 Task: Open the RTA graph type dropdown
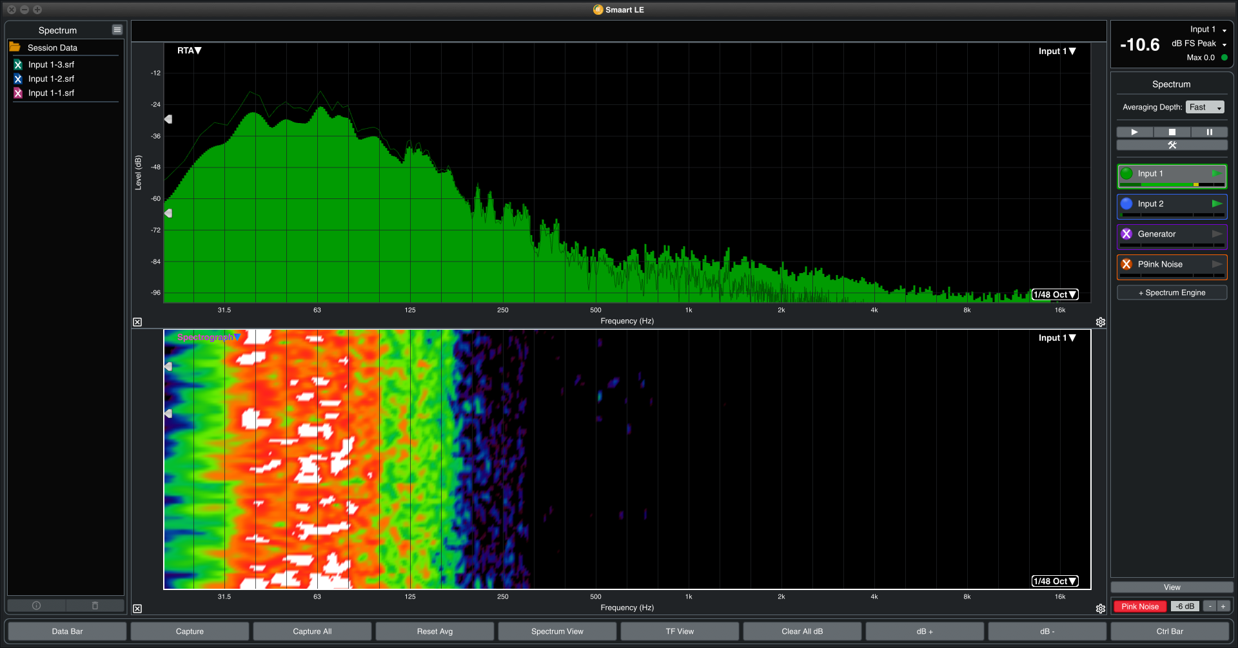(x=190, y=50)
